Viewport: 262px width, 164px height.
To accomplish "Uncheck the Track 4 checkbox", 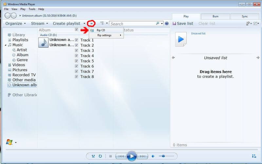I will [76, 55].
